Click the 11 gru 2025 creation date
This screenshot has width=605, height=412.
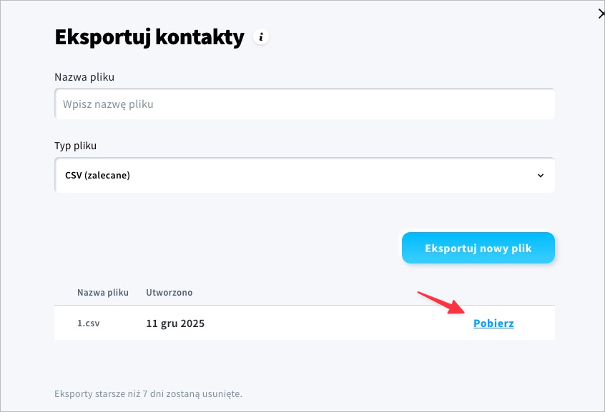point(175,323)
